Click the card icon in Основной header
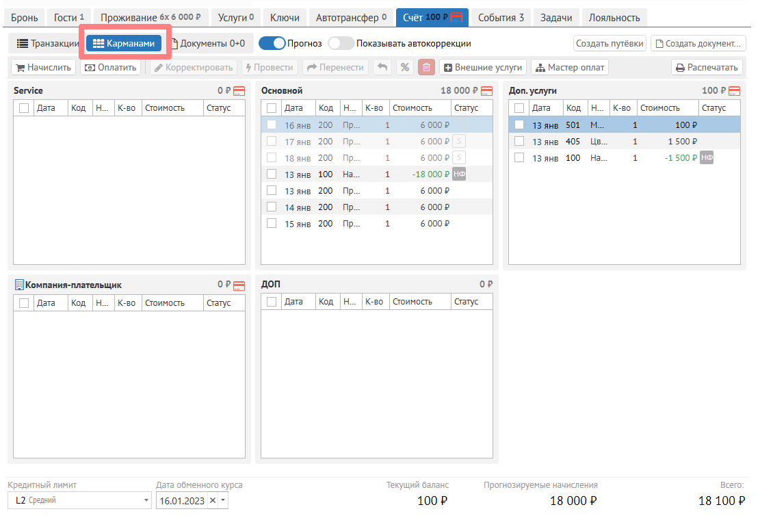 click(x=486, y=91)
